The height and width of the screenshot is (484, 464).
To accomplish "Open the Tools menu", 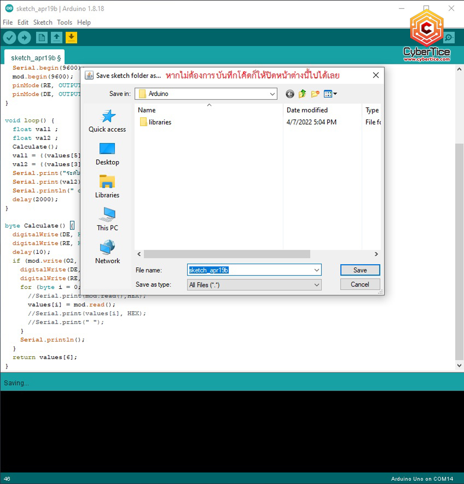I will pyautogui.click(x=64, y=22).
